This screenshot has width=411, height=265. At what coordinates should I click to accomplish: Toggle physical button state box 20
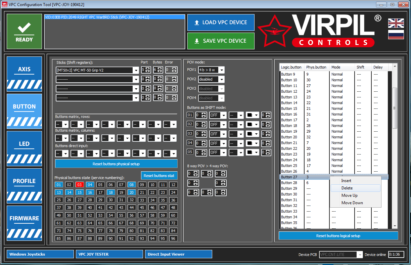point(132,192)
